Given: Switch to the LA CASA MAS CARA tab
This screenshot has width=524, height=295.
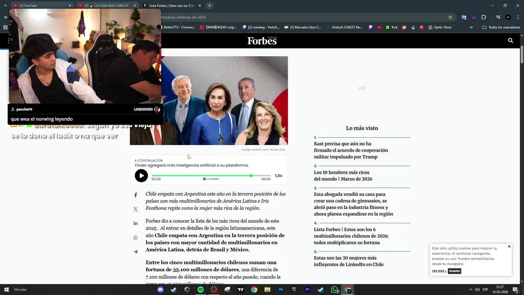Looking at the screenshot, I should (x=107, y=6).
